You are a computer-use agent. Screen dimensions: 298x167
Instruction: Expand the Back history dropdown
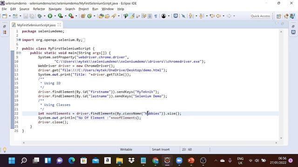[x=223, y=16]
